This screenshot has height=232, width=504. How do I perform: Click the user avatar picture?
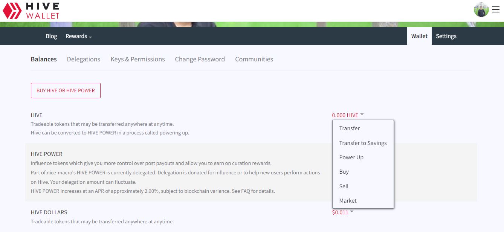481,9
